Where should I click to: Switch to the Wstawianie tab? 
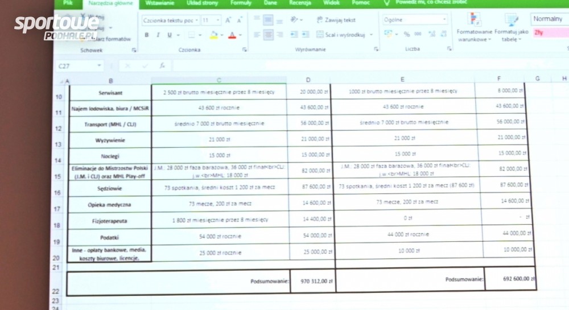160,3
